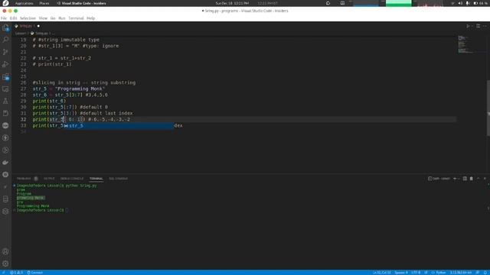This screenshot has height=275, width=490.
Task: Open feedback icon in status bar
Action: 478,273
